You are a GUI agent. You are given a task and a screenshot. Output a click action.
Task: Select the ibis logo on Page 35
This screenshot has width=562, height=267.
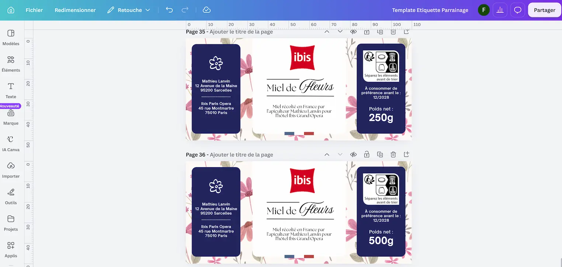[302, 57]
